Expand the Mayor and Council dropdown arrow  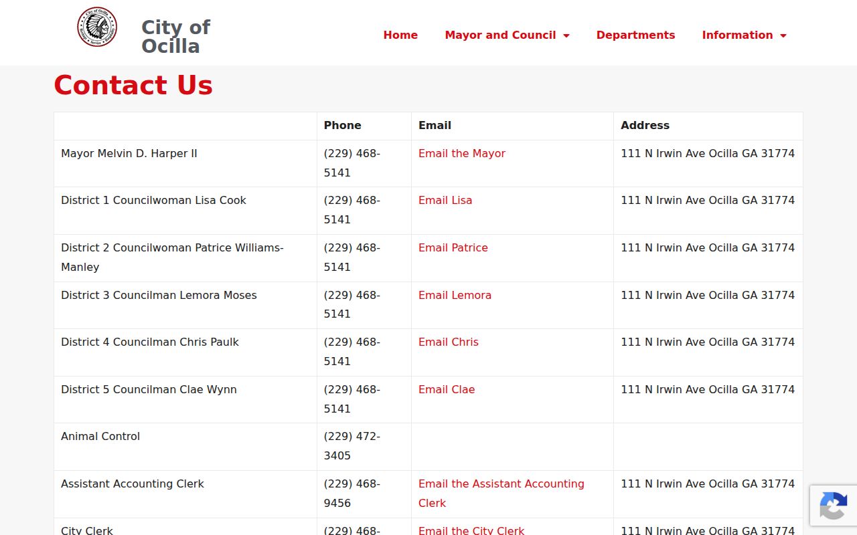(x=566, y=35)
